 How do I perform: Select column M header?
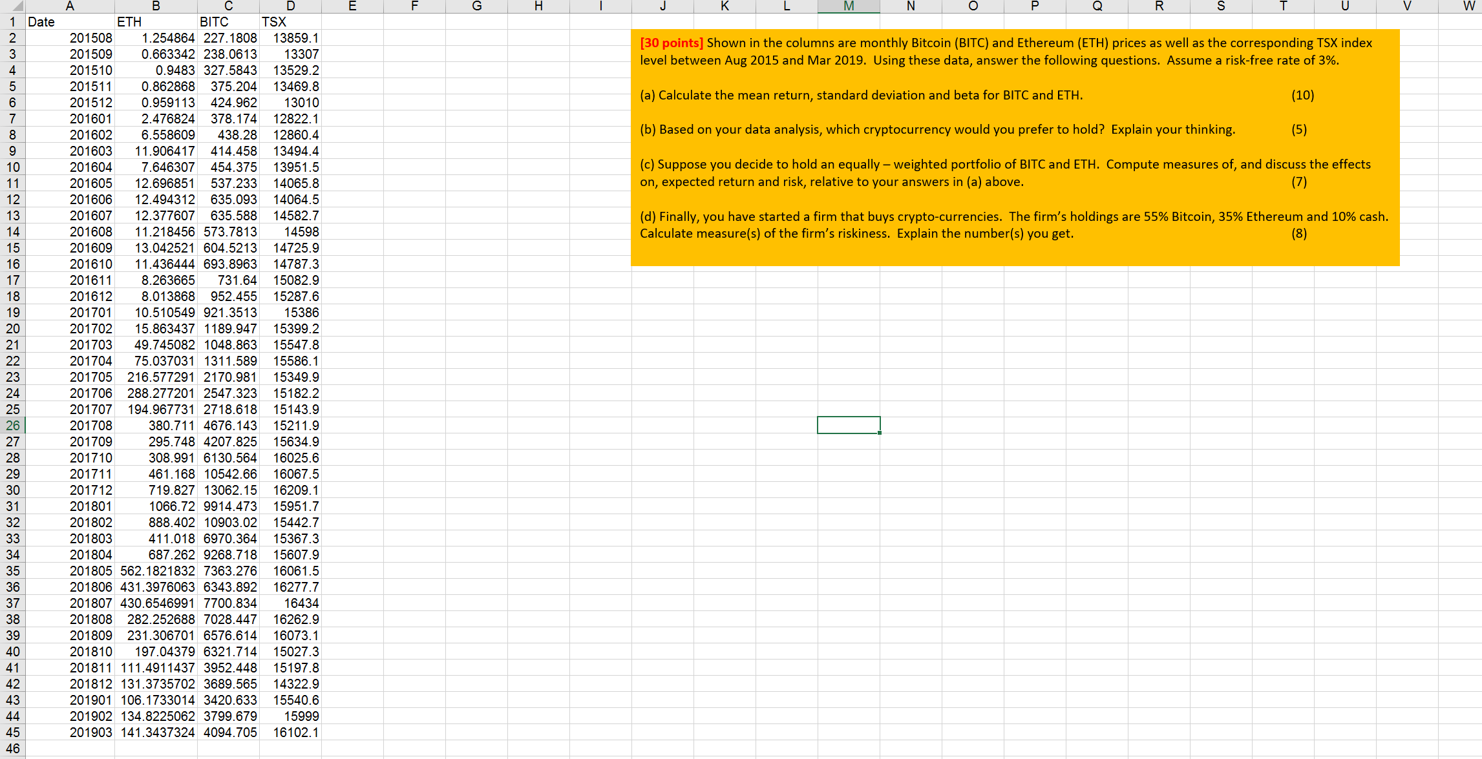pos(848,6)
